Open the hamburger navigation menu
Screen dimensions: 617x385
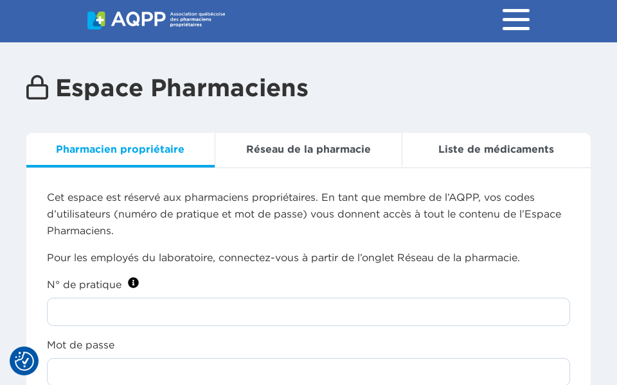point(515,19)
